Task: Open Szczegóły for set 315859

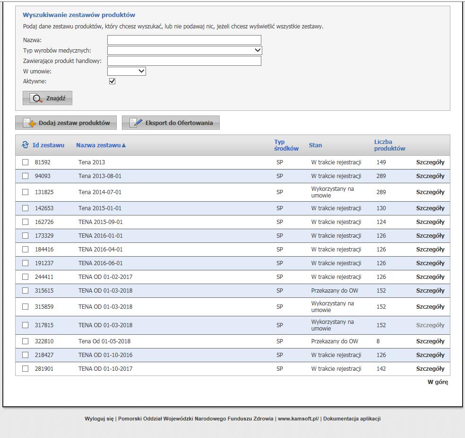Action: (430, 306)
